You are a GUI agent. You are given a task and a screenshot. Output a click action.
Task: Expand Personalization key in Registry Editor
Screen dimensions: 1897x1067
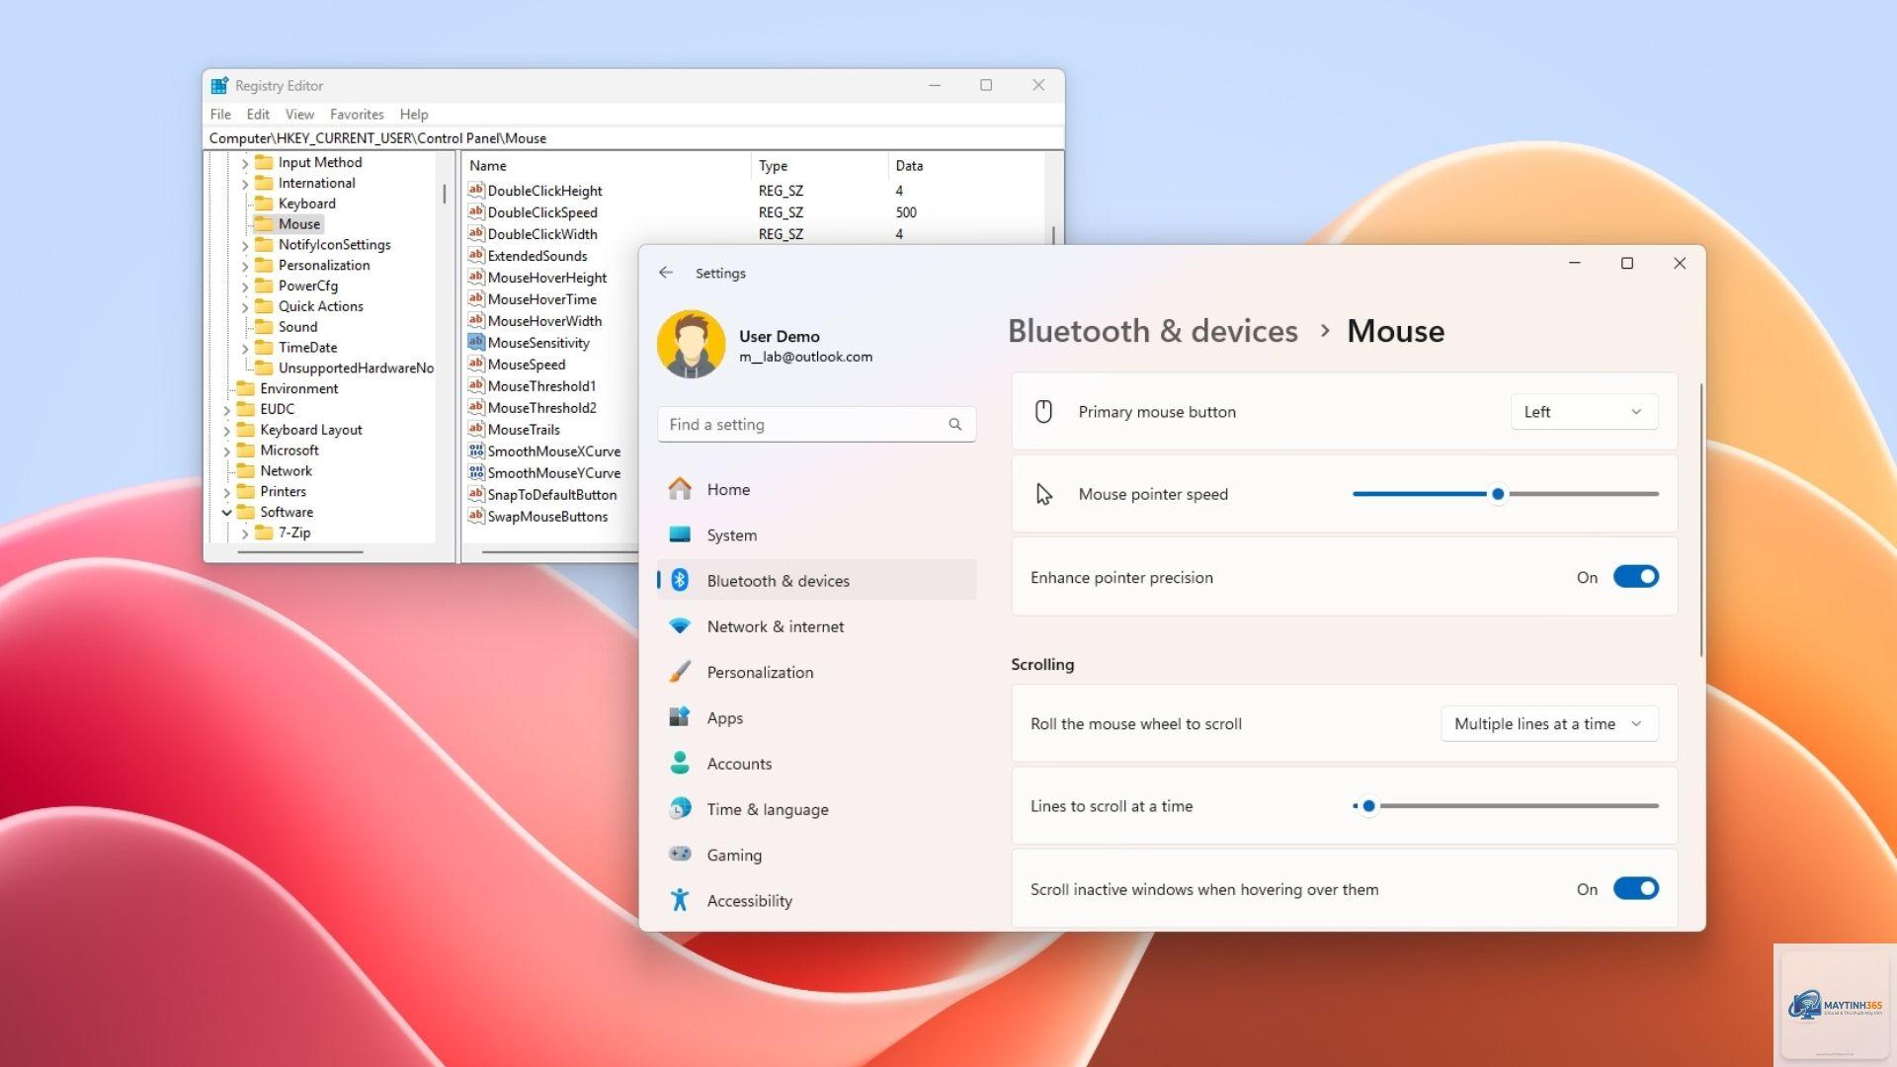click(245, 266)
